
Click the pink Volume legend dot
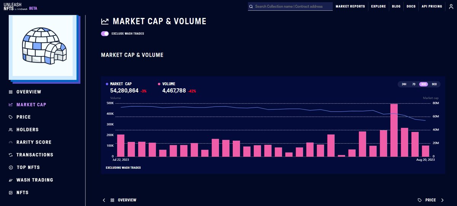click(159, 84)
